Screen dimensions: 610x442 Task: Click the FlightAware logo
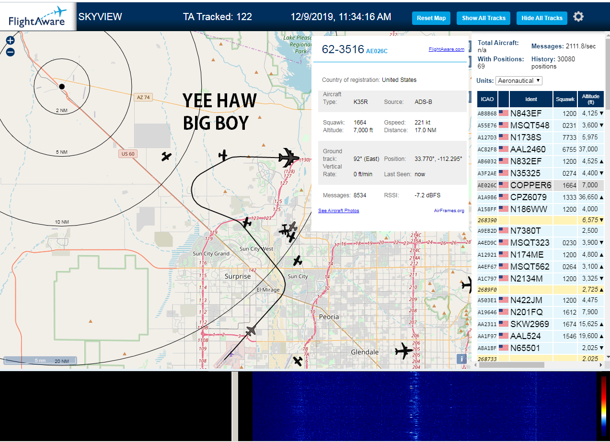click(x=38, y=16)
